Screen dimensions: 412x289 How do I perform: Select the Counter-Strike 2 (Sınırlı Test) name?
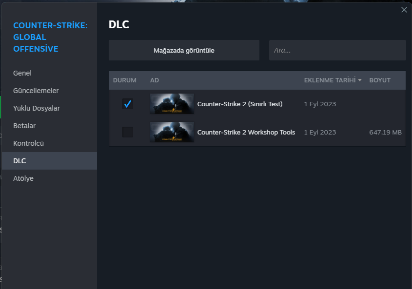(x=240, y=104)
